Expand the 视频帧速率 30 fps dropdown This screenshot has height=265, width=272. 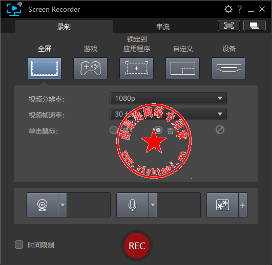[x=168, y=114]
